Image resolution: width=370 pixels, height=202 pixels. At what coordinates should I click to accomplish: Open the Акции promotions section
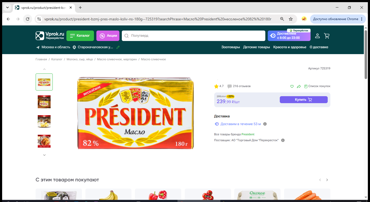pos(108,36)
